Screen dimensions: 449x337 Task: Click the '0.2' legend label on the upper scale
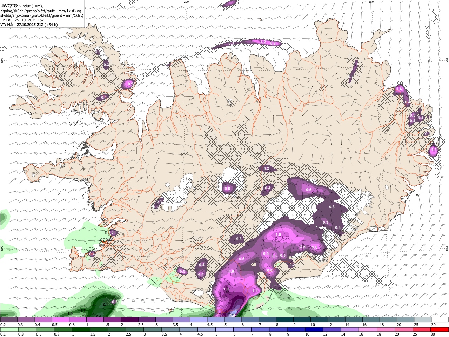click(x=3, y=325)
